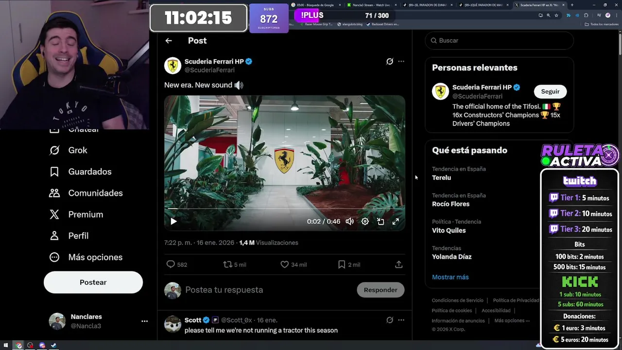622x350 pixels.
Task: Click the reply icon with 582
Action: click(x=171, y=264)
